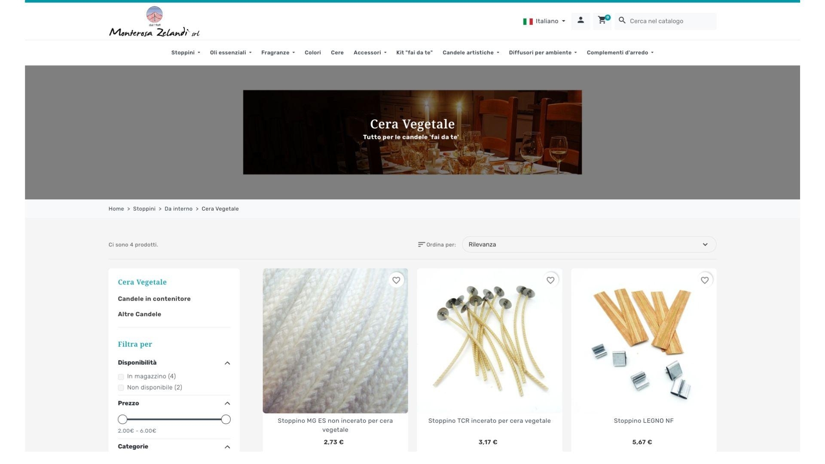Click the left price slider handle
Viewport: 825px width, 464px height.
coord(122,419)
